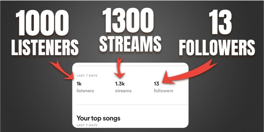
Task: Click the divider line above Your top songs
Action: (132, 105)
